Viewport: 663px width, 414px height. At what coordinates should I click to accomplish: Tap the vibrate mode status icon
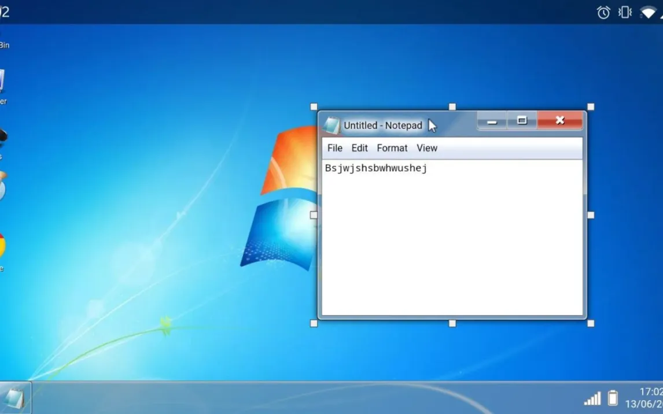point(625,12)
